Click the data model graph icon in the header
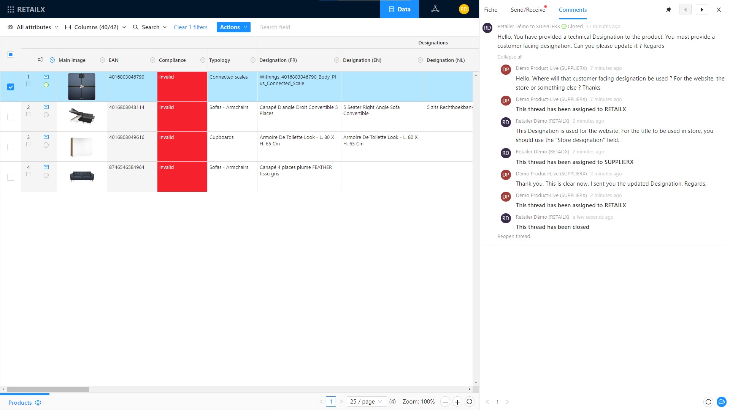This screenshot has height=410, width=730. (435, 8)
